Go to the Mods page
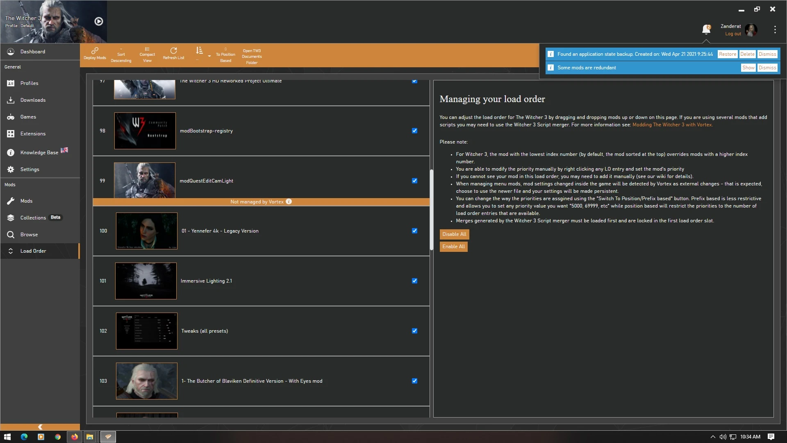The height and width of the screenshot is (443, 787). pyautogui.click(x=40, y=201)
